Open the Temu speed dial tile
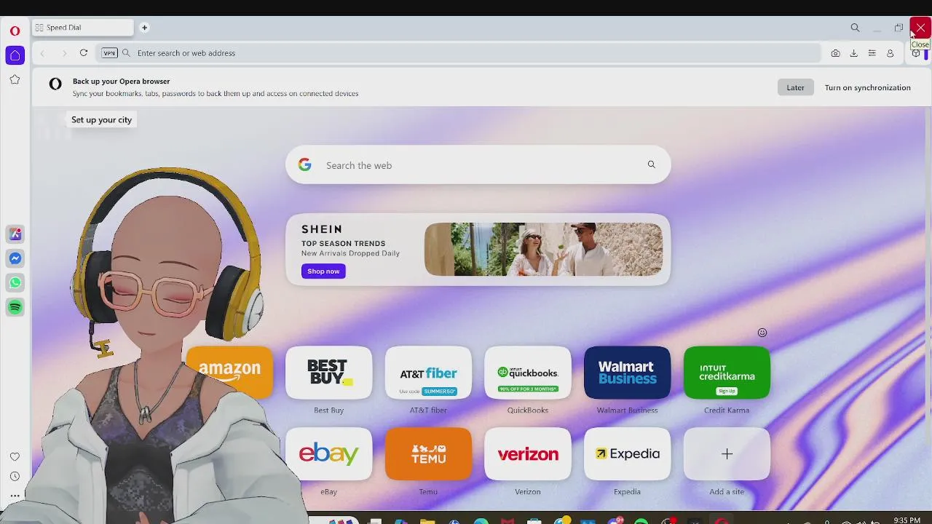This screenshot has width=932, height=524. (428, 454)
